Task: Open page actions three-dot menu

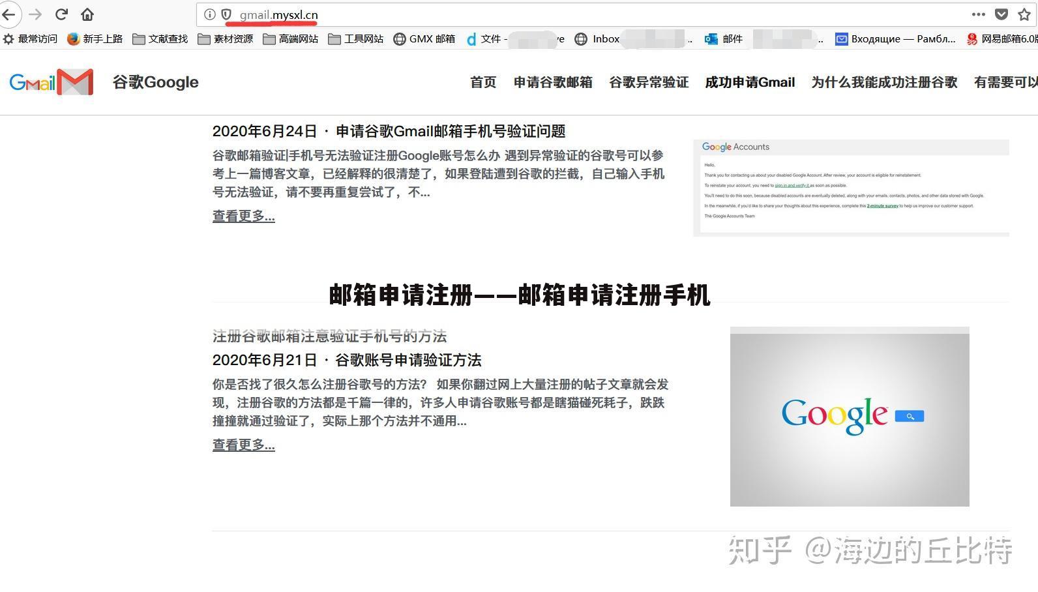Action: [978, 14]
